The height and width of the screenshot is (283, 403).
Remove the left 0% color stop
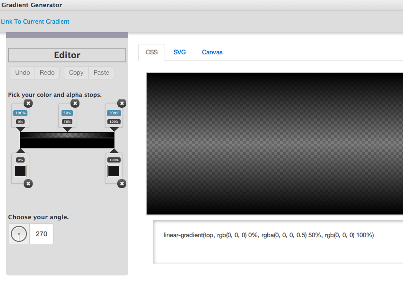point(28,183)
